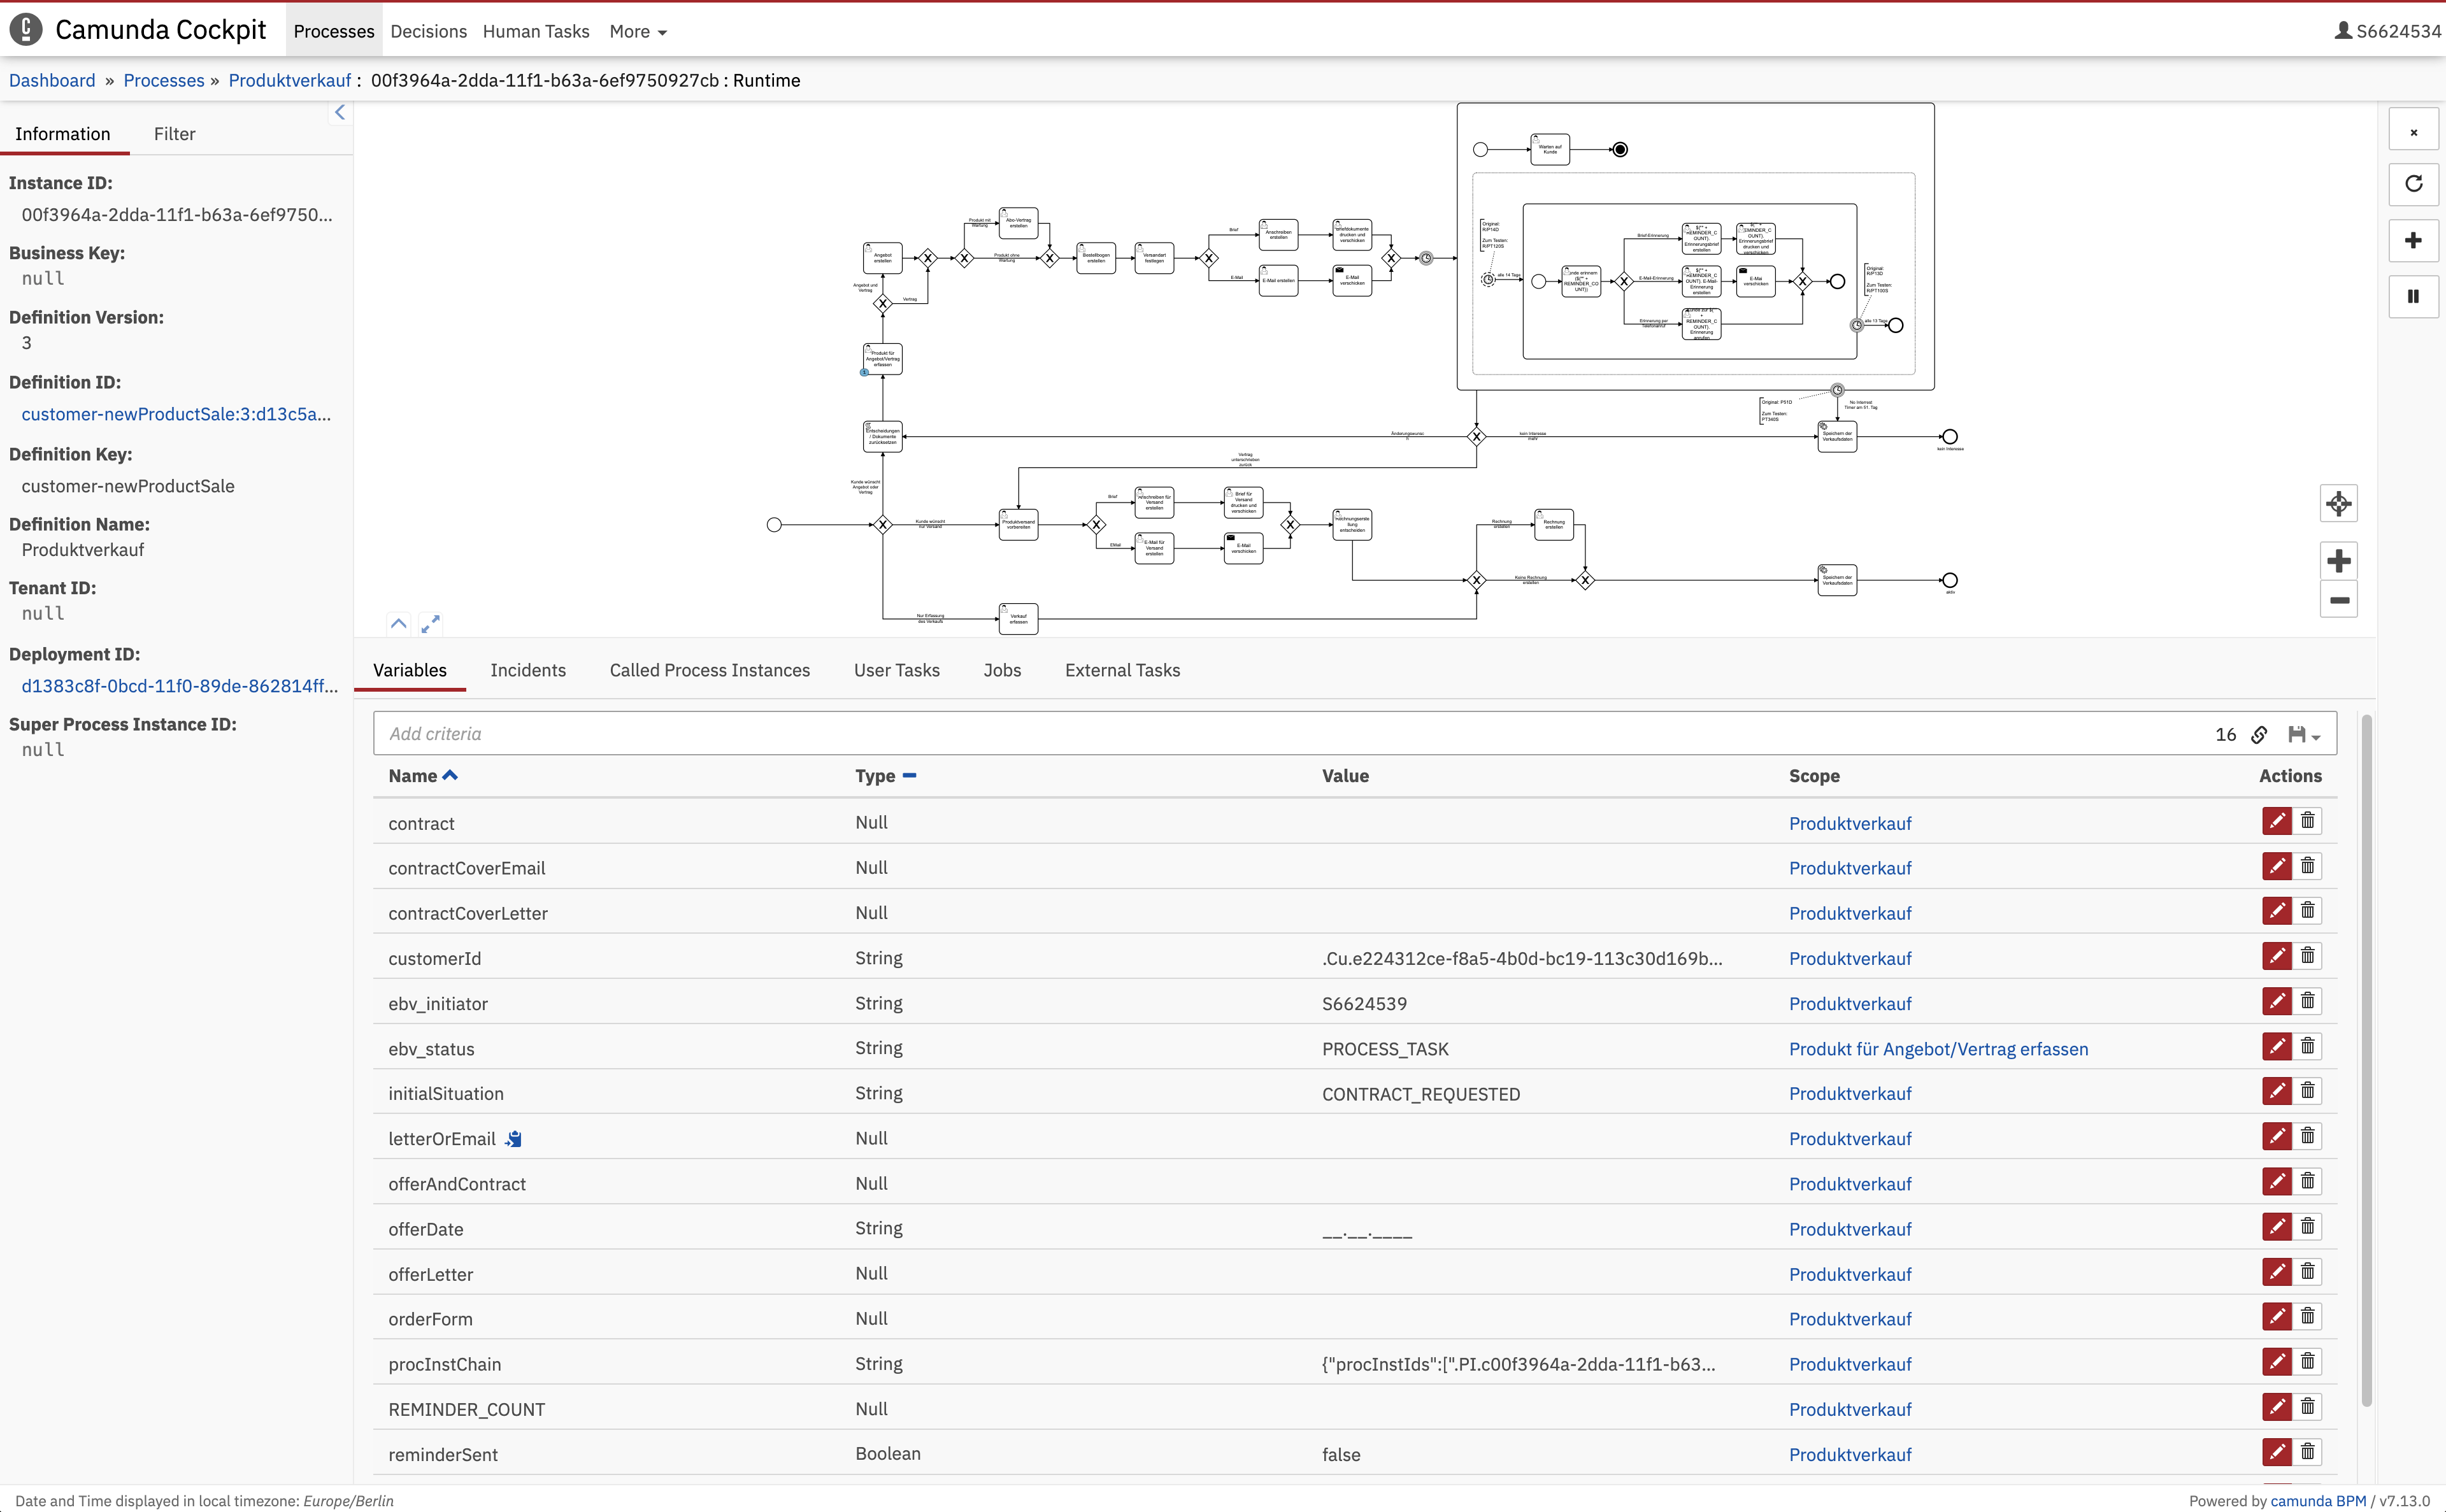2446x1512 pixels.
Task: Edit the ebv_status variable
Action: (x=2277, y=1046)
